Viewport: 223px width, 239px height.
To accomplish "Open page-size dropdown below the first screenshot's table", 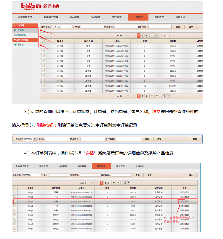I will click(166, 96).
